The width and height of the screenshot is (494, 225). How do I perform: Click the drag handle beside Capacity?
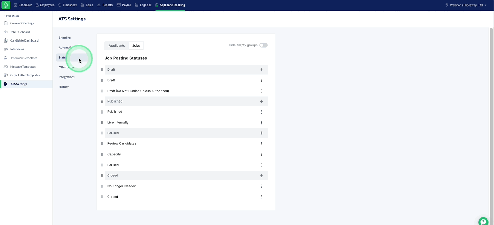tap(102, 154)
